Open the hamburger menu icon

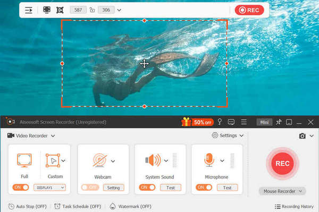click(244, 122)
